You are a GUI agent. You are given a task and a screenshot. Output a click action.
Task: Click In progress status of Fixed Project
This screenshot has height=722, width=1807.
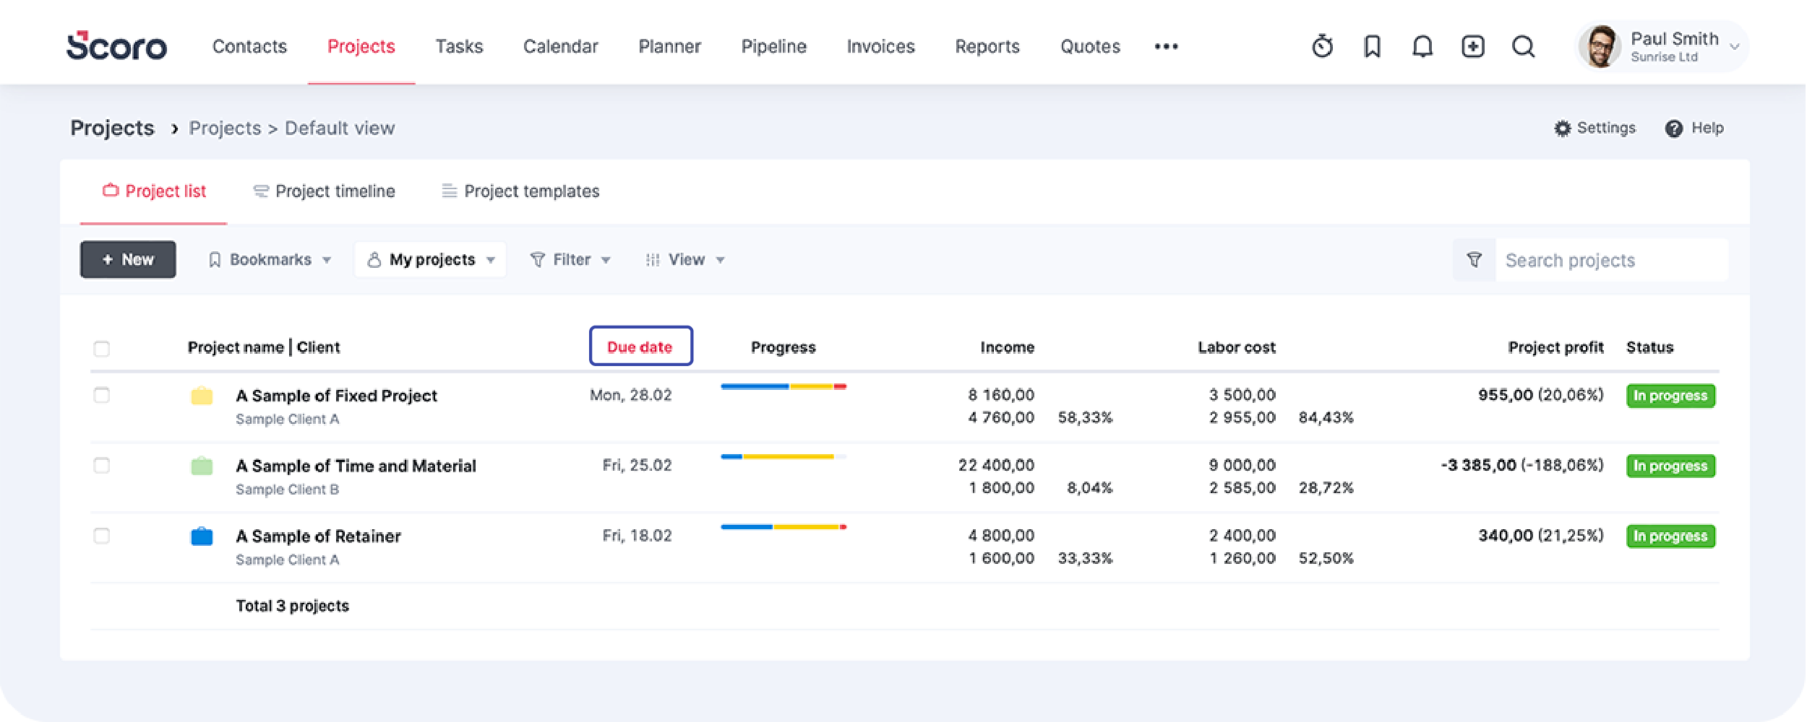1670,396
